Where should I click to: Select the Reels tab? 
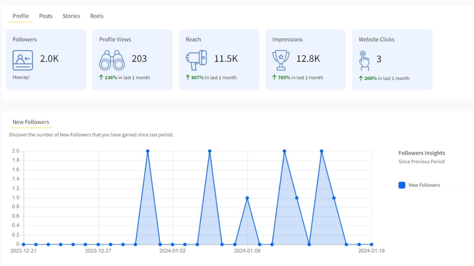97,16
